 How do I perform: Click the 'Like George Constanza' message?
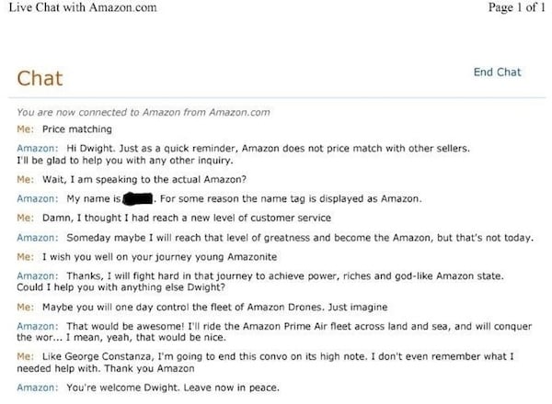pos(266,362)
